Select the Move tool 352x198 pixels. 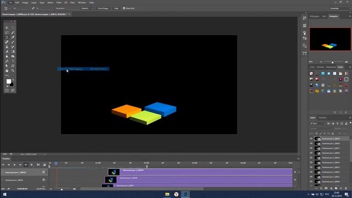(7, 28)
